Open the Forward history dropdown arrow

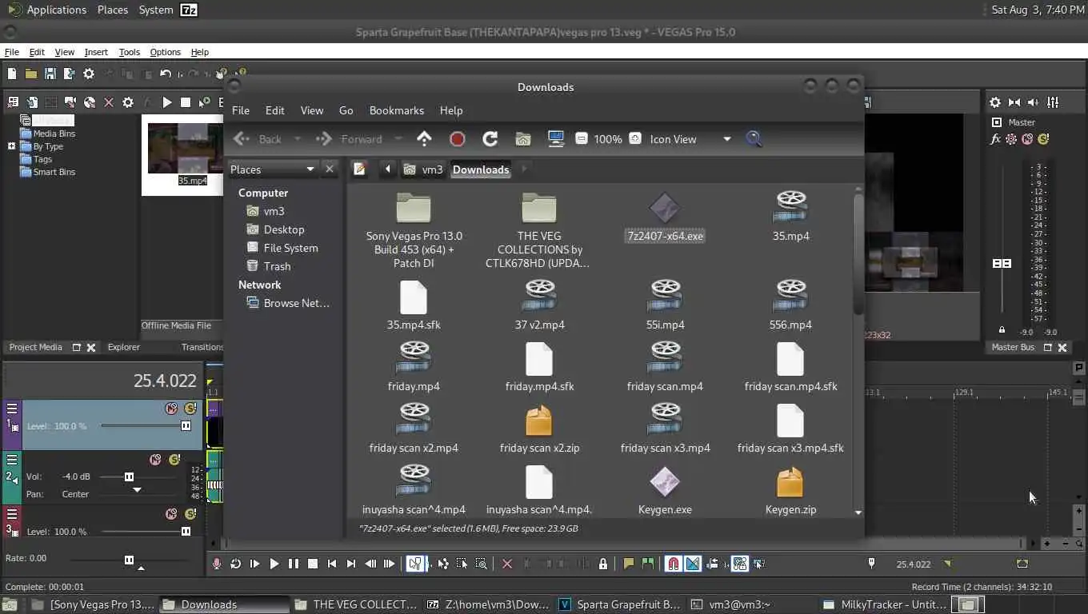398,139
